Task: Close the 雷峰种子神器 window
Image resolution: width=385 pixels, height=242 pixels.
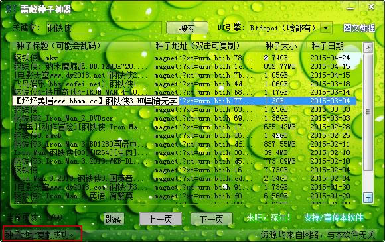Action: [371, 7]
